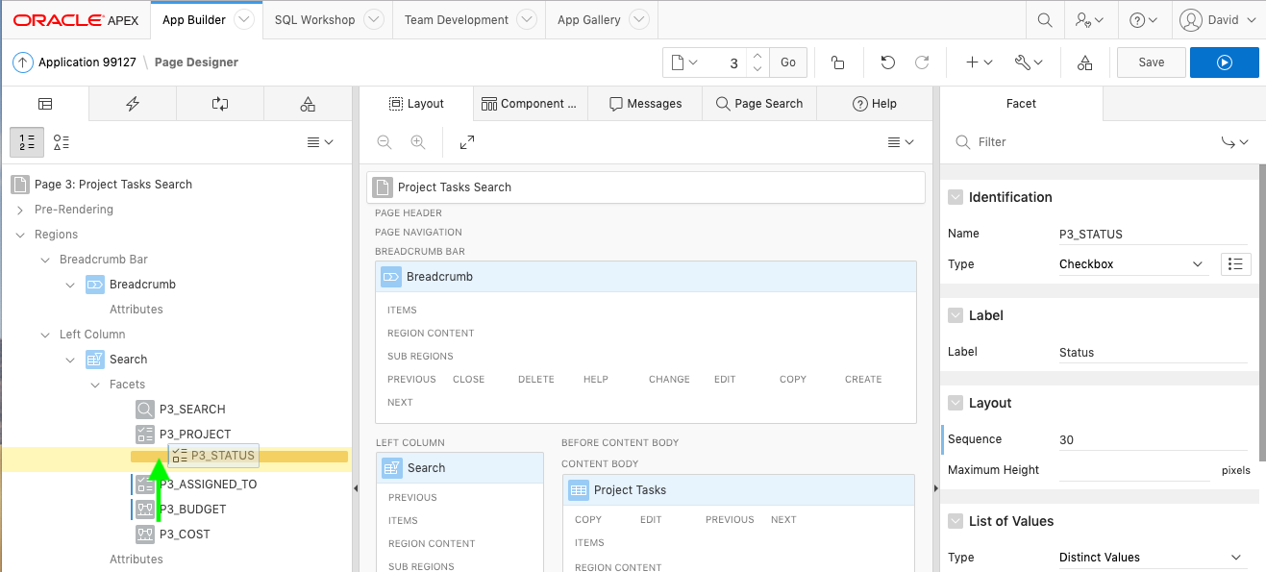Expand the layout pane to full screen
Image resolution: width=1266 pixels, height=572 pixels.
467,142
